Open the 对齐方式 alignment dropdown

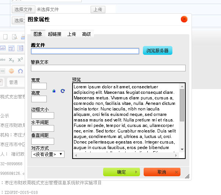click(48, 155)
